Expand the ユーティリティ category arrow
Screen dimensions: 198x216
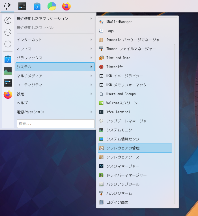pyautogui.click(x=91, y=85)
